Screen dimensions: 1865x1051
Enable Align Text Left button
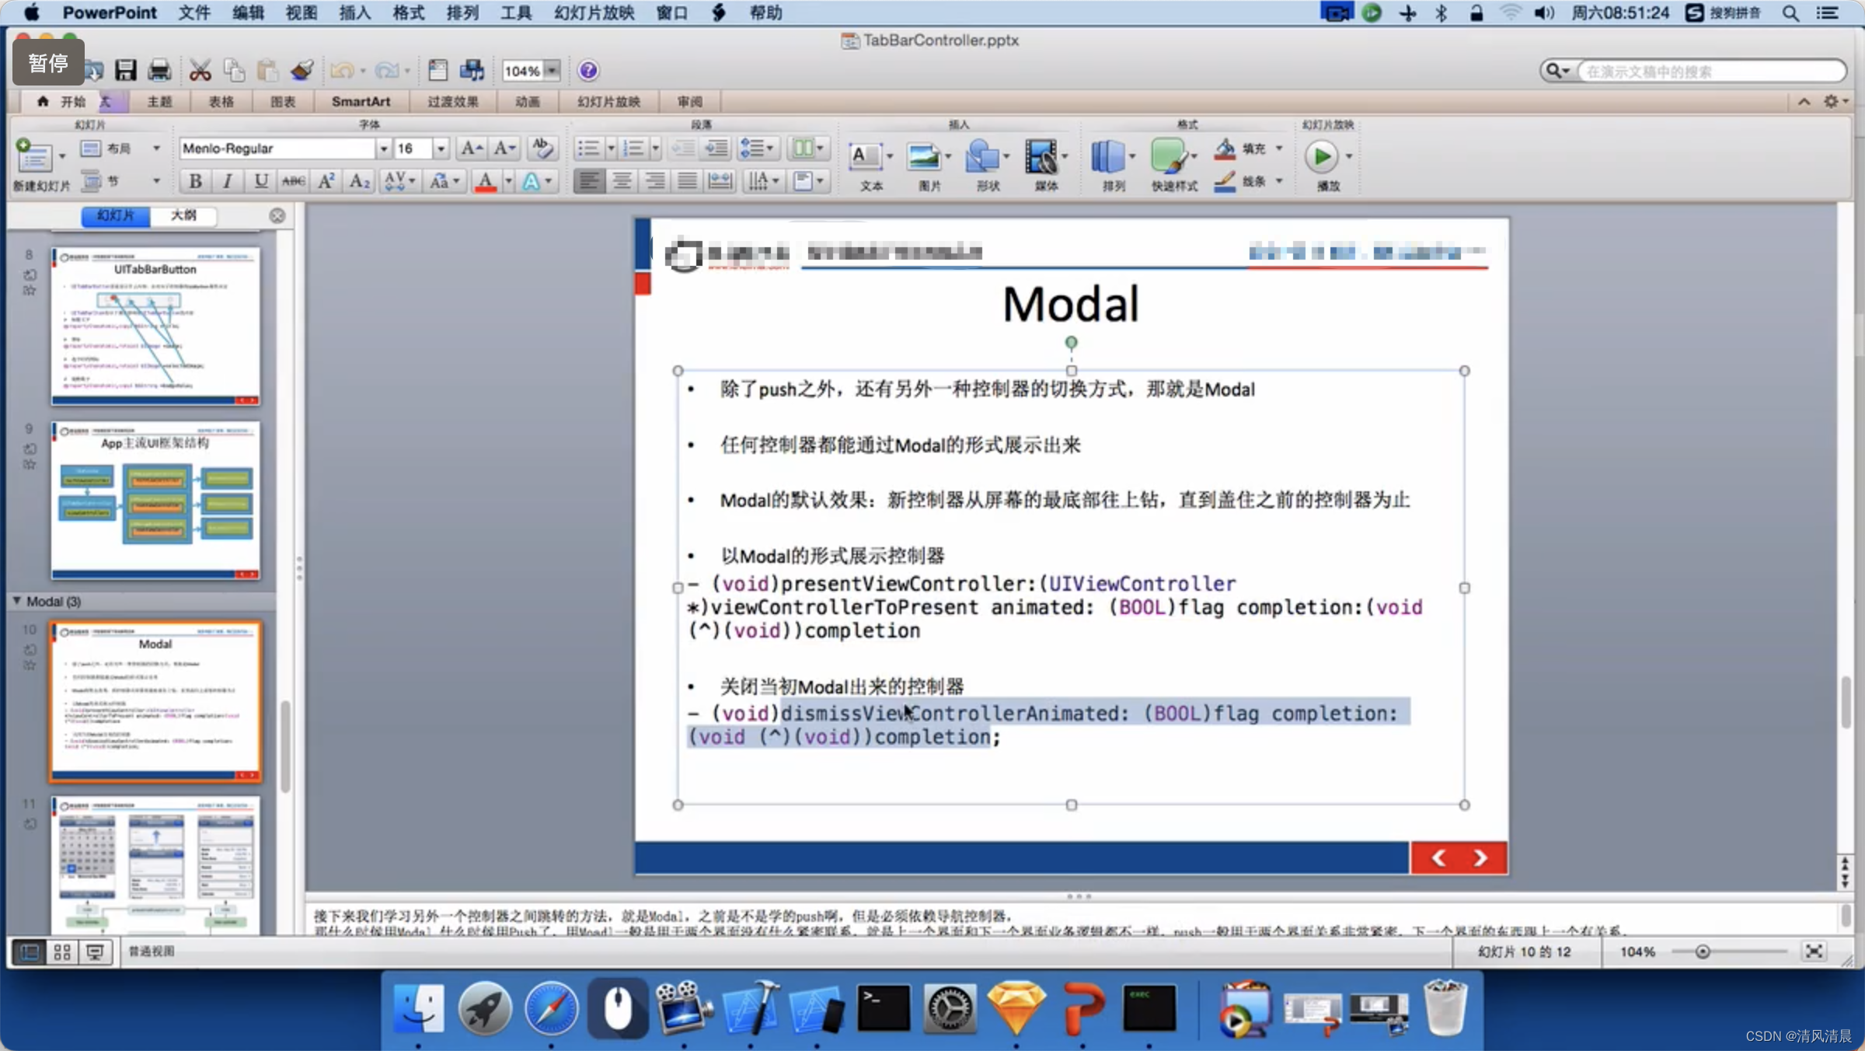point(589,181)
